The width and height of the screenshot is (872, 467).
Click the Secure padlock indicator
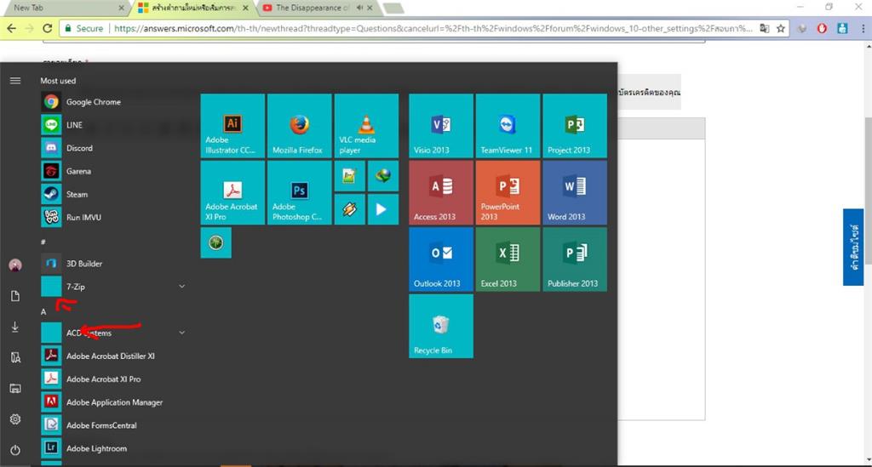click(x=84, y=28)
